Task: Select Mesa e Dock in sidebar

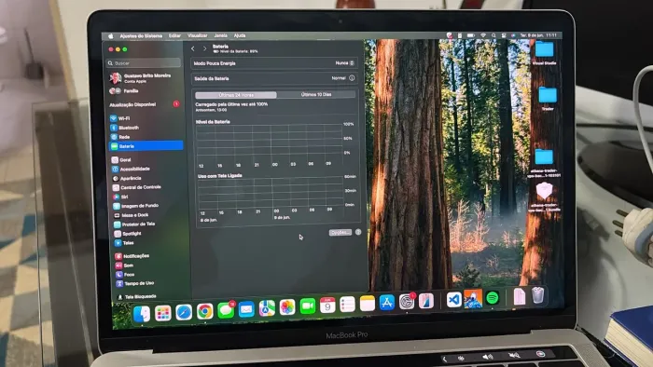Action: point(148,215)
